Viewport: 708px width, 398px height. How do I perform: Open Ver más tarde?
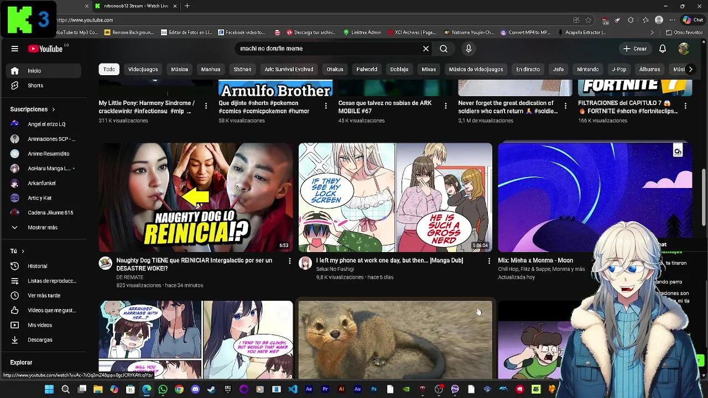pyautogui.click(x=43, y=295)
